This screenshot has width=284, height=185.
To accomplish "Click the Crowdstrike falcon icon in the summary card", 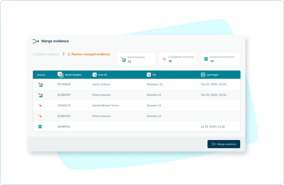I will [x=164, y=59].
